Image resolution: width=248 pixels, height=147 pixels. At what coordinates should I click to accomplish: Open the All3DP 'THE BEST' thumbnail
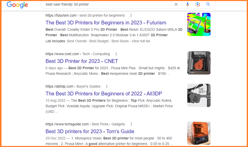(x=199, y=95)
